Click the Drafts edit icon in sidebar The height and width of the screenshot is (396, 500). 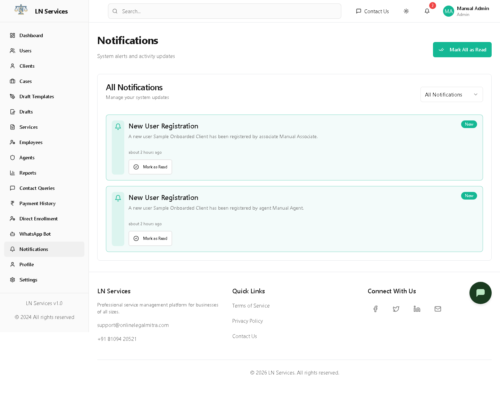coord(12,112)
